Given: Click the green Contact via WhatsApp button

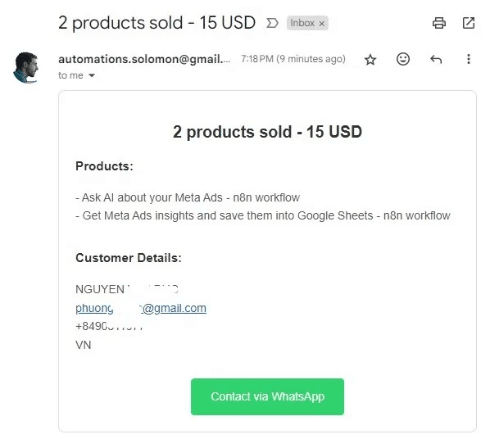Looking at the screenshot, I should [x=267, y=396].
